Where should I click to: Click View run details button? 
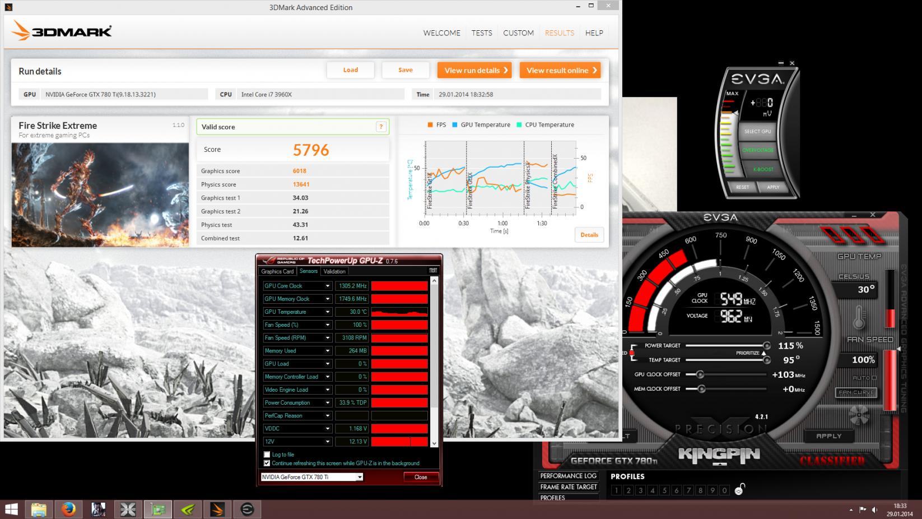coord(474,70)
